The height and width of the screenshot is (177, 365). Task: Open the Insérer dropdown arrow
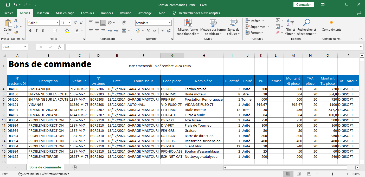pyautogui.click(x=263, y=21)
